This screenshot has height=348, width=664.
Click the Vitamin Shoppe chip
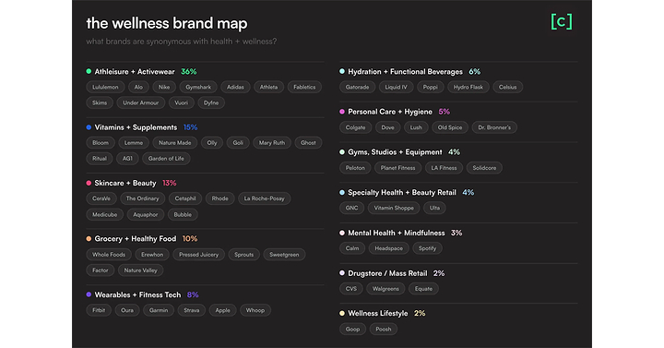click(394, 208)
